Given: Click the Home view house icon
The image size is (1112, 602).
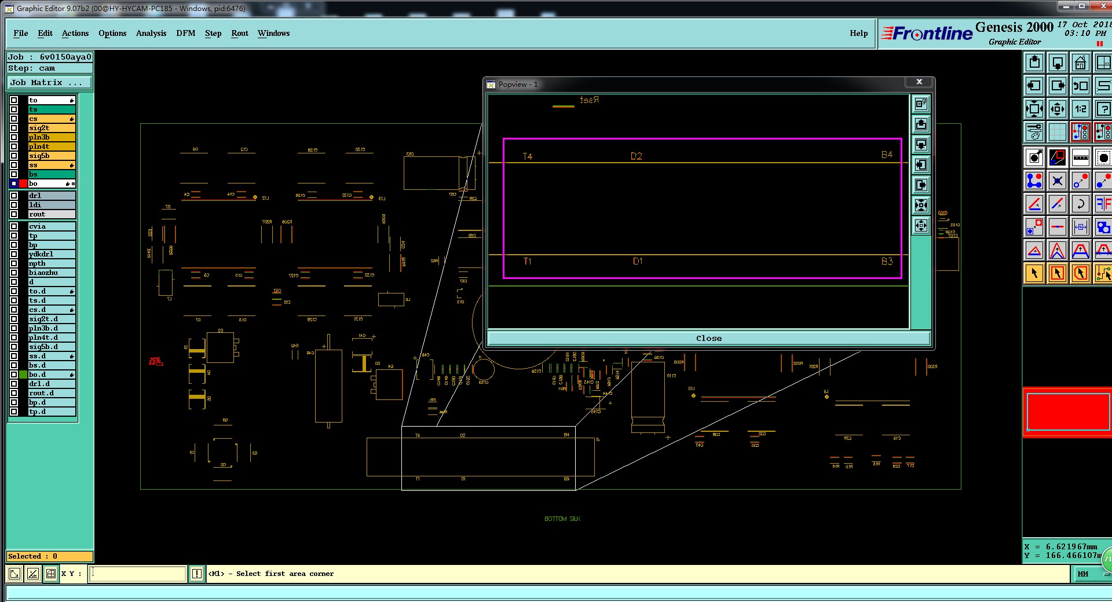Looking at the screenshot, I should (1080, 63).
